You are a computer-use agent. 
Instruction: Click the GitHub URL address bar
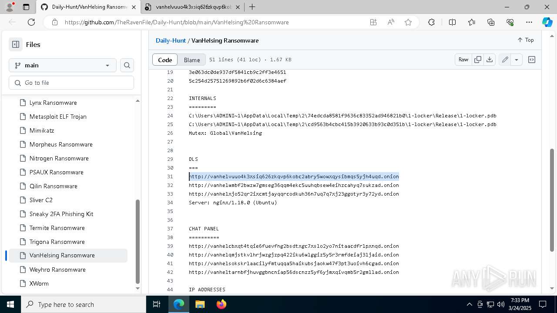pos(177,22)
